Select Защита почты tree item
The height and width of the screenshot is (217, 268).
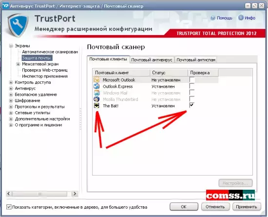click(37, 58)
